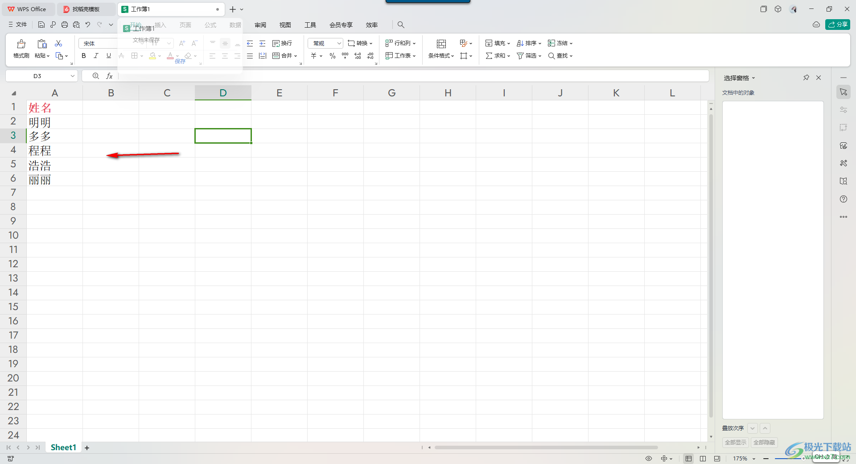This screenshot has height=464, width=856.
Task: Switch to Normal view in status bar
Action: [x=689, y=459]
